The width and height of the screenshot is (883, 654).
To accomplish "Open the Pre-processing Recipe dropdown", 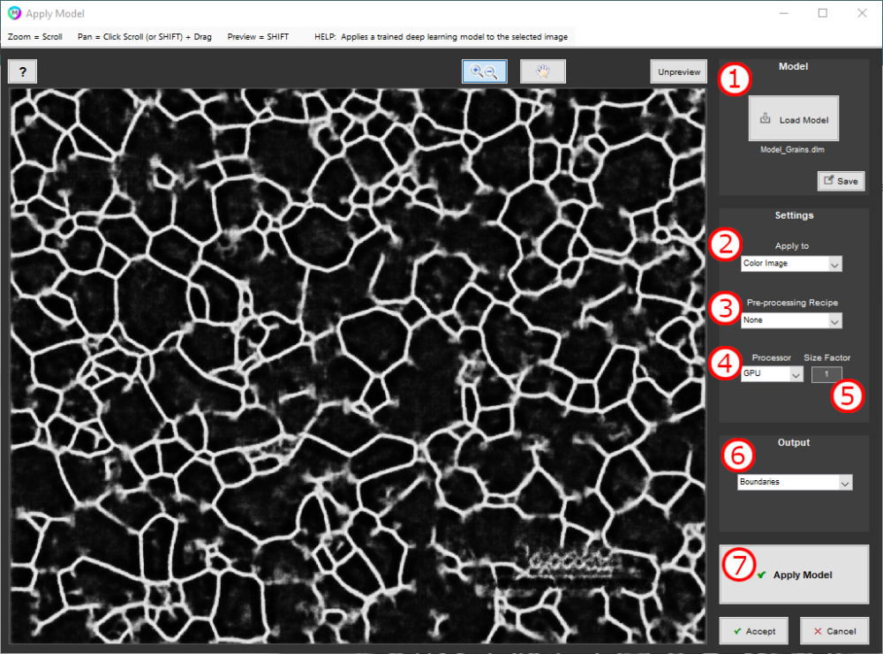I will click(791, 320).
